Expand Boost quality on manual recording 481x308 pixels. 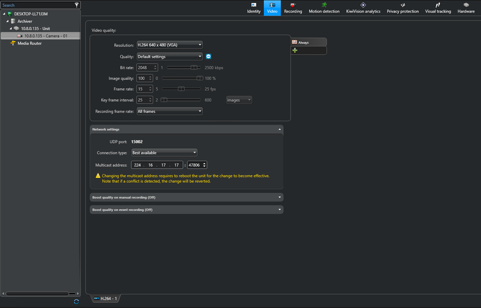tap(186, 197)
